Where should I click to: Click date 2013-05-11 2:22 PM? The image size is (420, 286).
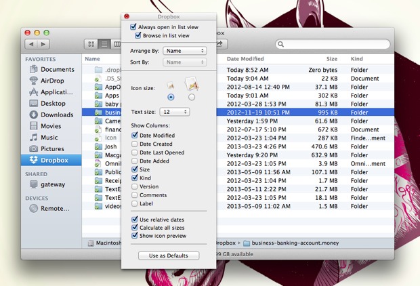pos(256,189)
